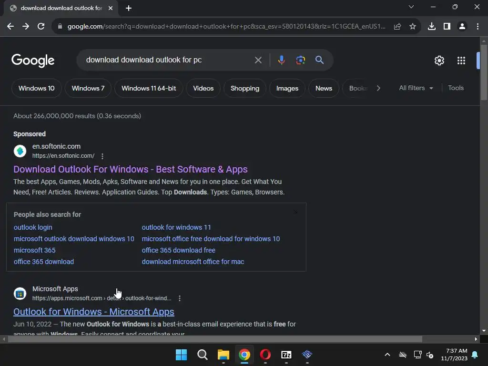Switch to Videos results
488x366 pixels.
click(x=203, y=88)
